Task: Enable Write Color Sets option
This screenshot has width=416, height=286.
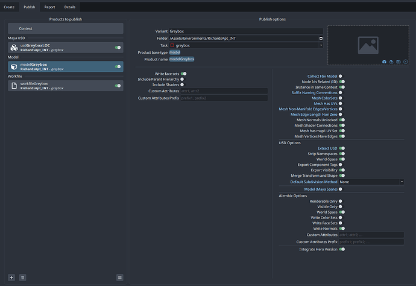Action: coord(341,217)
